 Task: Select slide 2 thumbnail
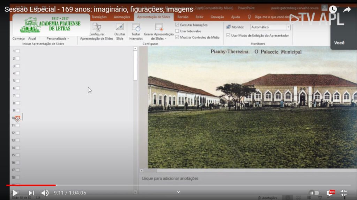pos(18,58)
